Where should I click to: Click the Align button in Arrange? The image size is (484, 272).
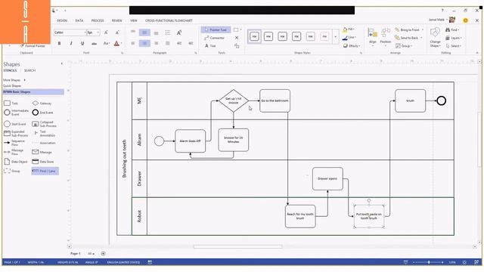373,38
